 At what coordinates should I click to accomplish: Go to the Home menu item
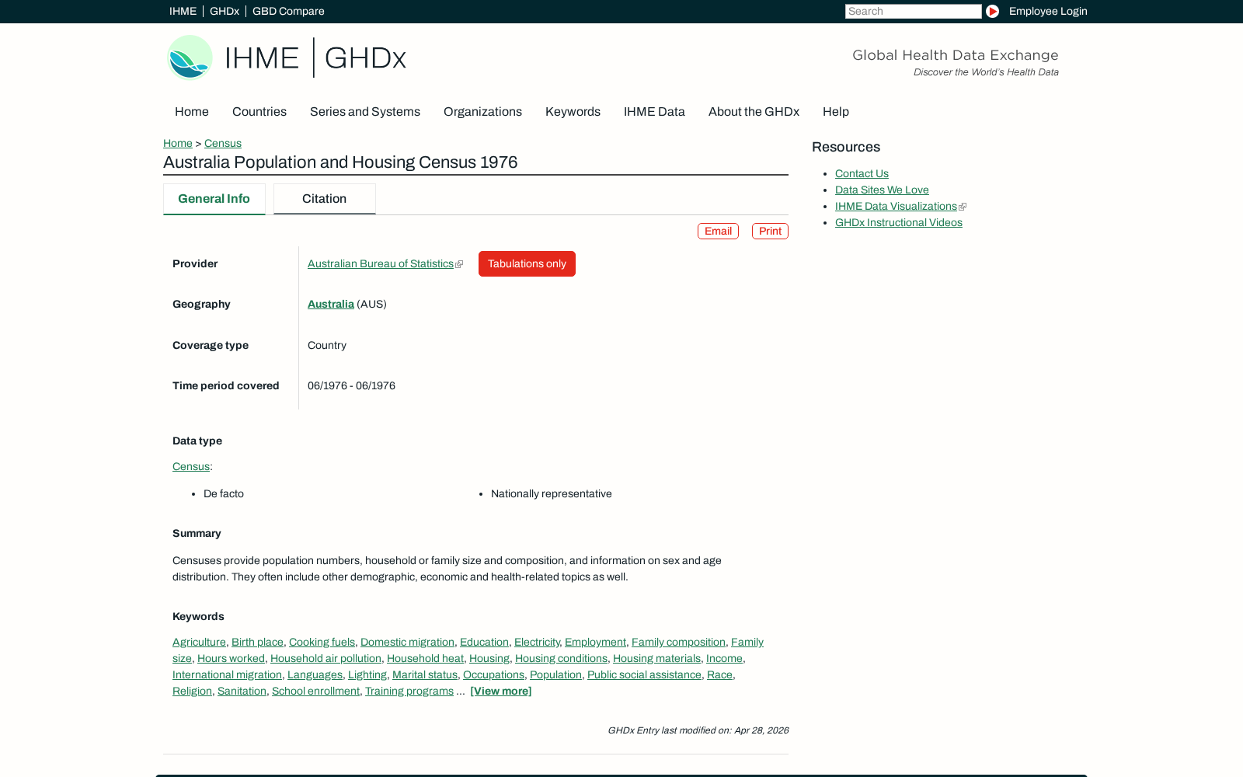tap(192, 112)
